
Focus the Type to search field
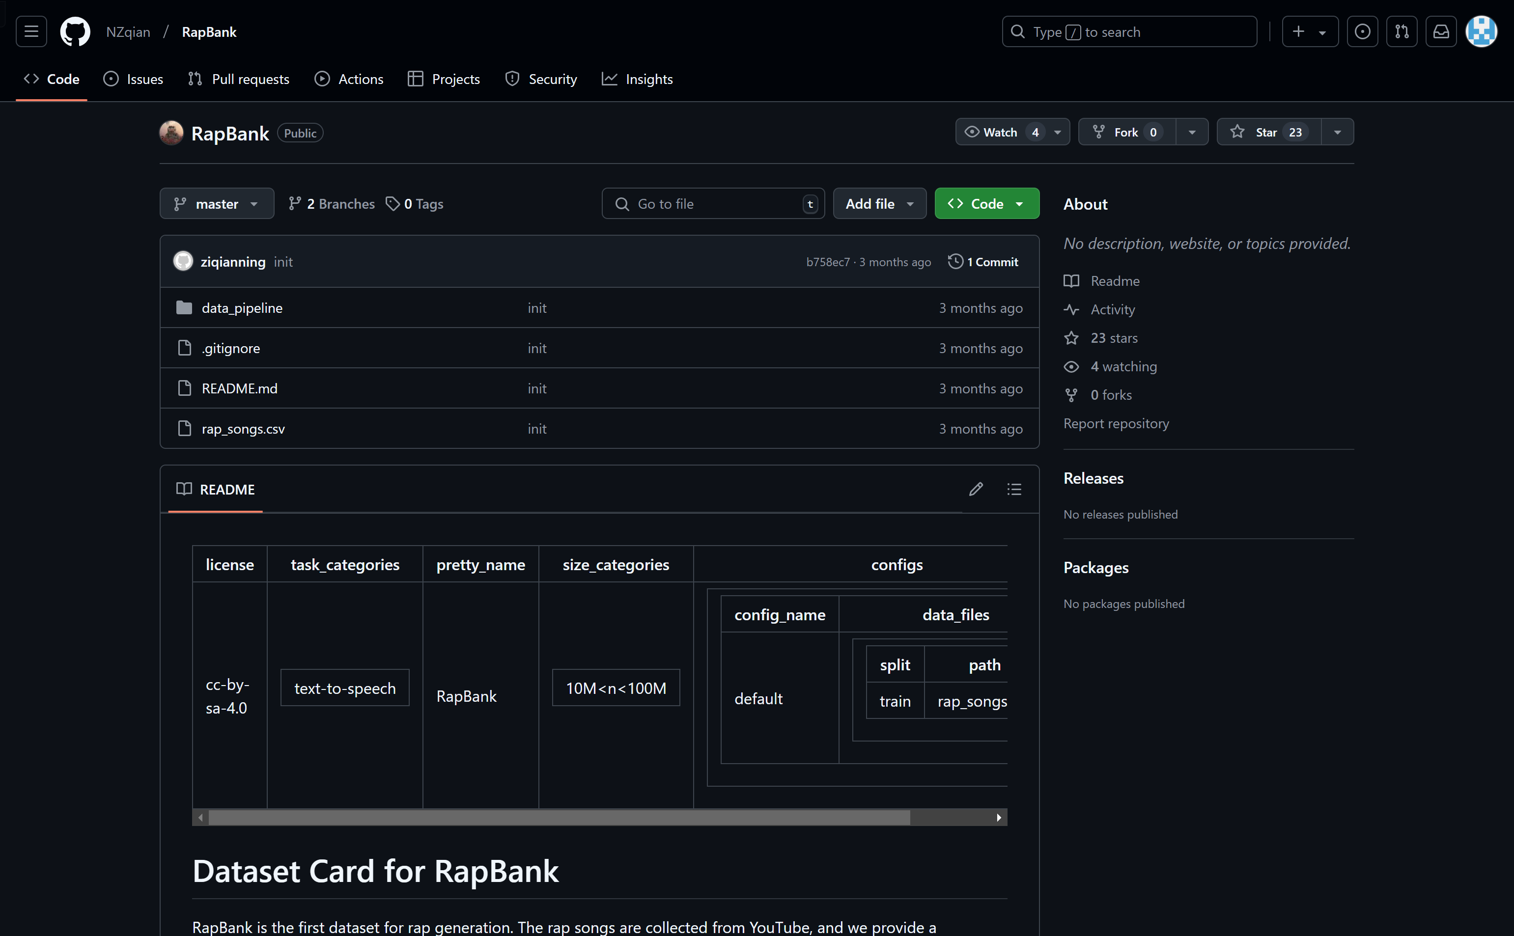(x=1129, y=31)
